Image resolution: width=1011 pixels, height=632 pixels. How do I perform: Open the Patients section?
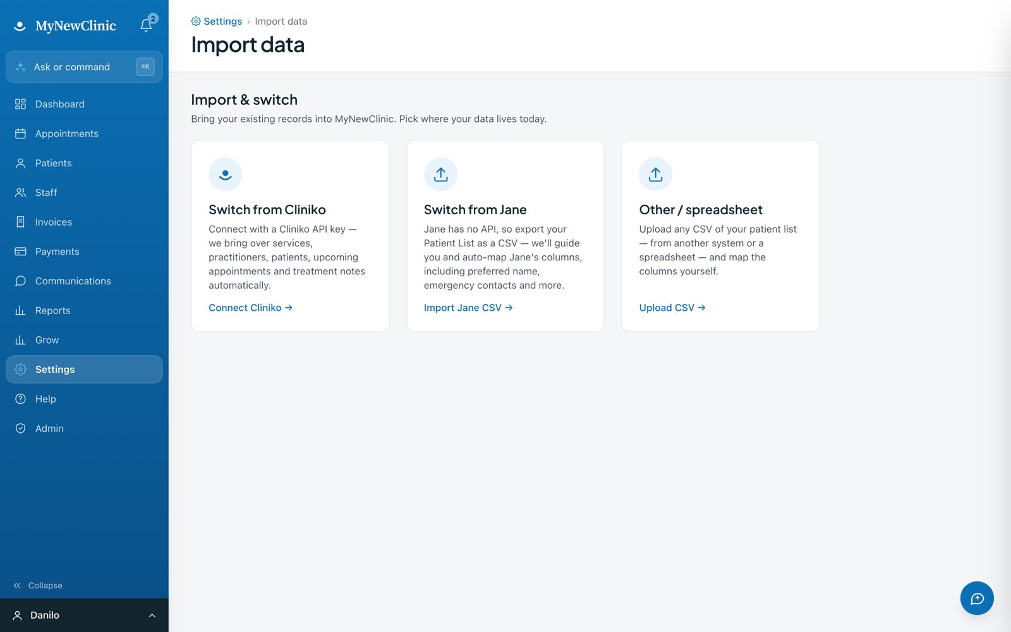pyautogui.click(x=84, y=163)
